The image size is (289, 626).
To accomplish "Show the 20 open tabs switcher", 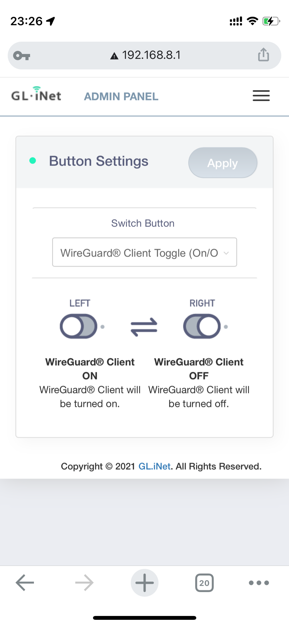I will (204, 583).
